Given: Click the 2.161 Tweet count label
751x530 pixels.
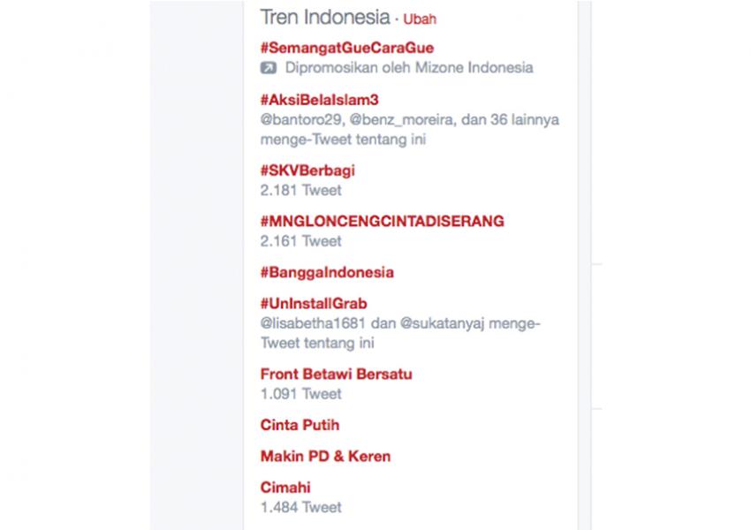Looking at the screenshot, I should [300, 241].
